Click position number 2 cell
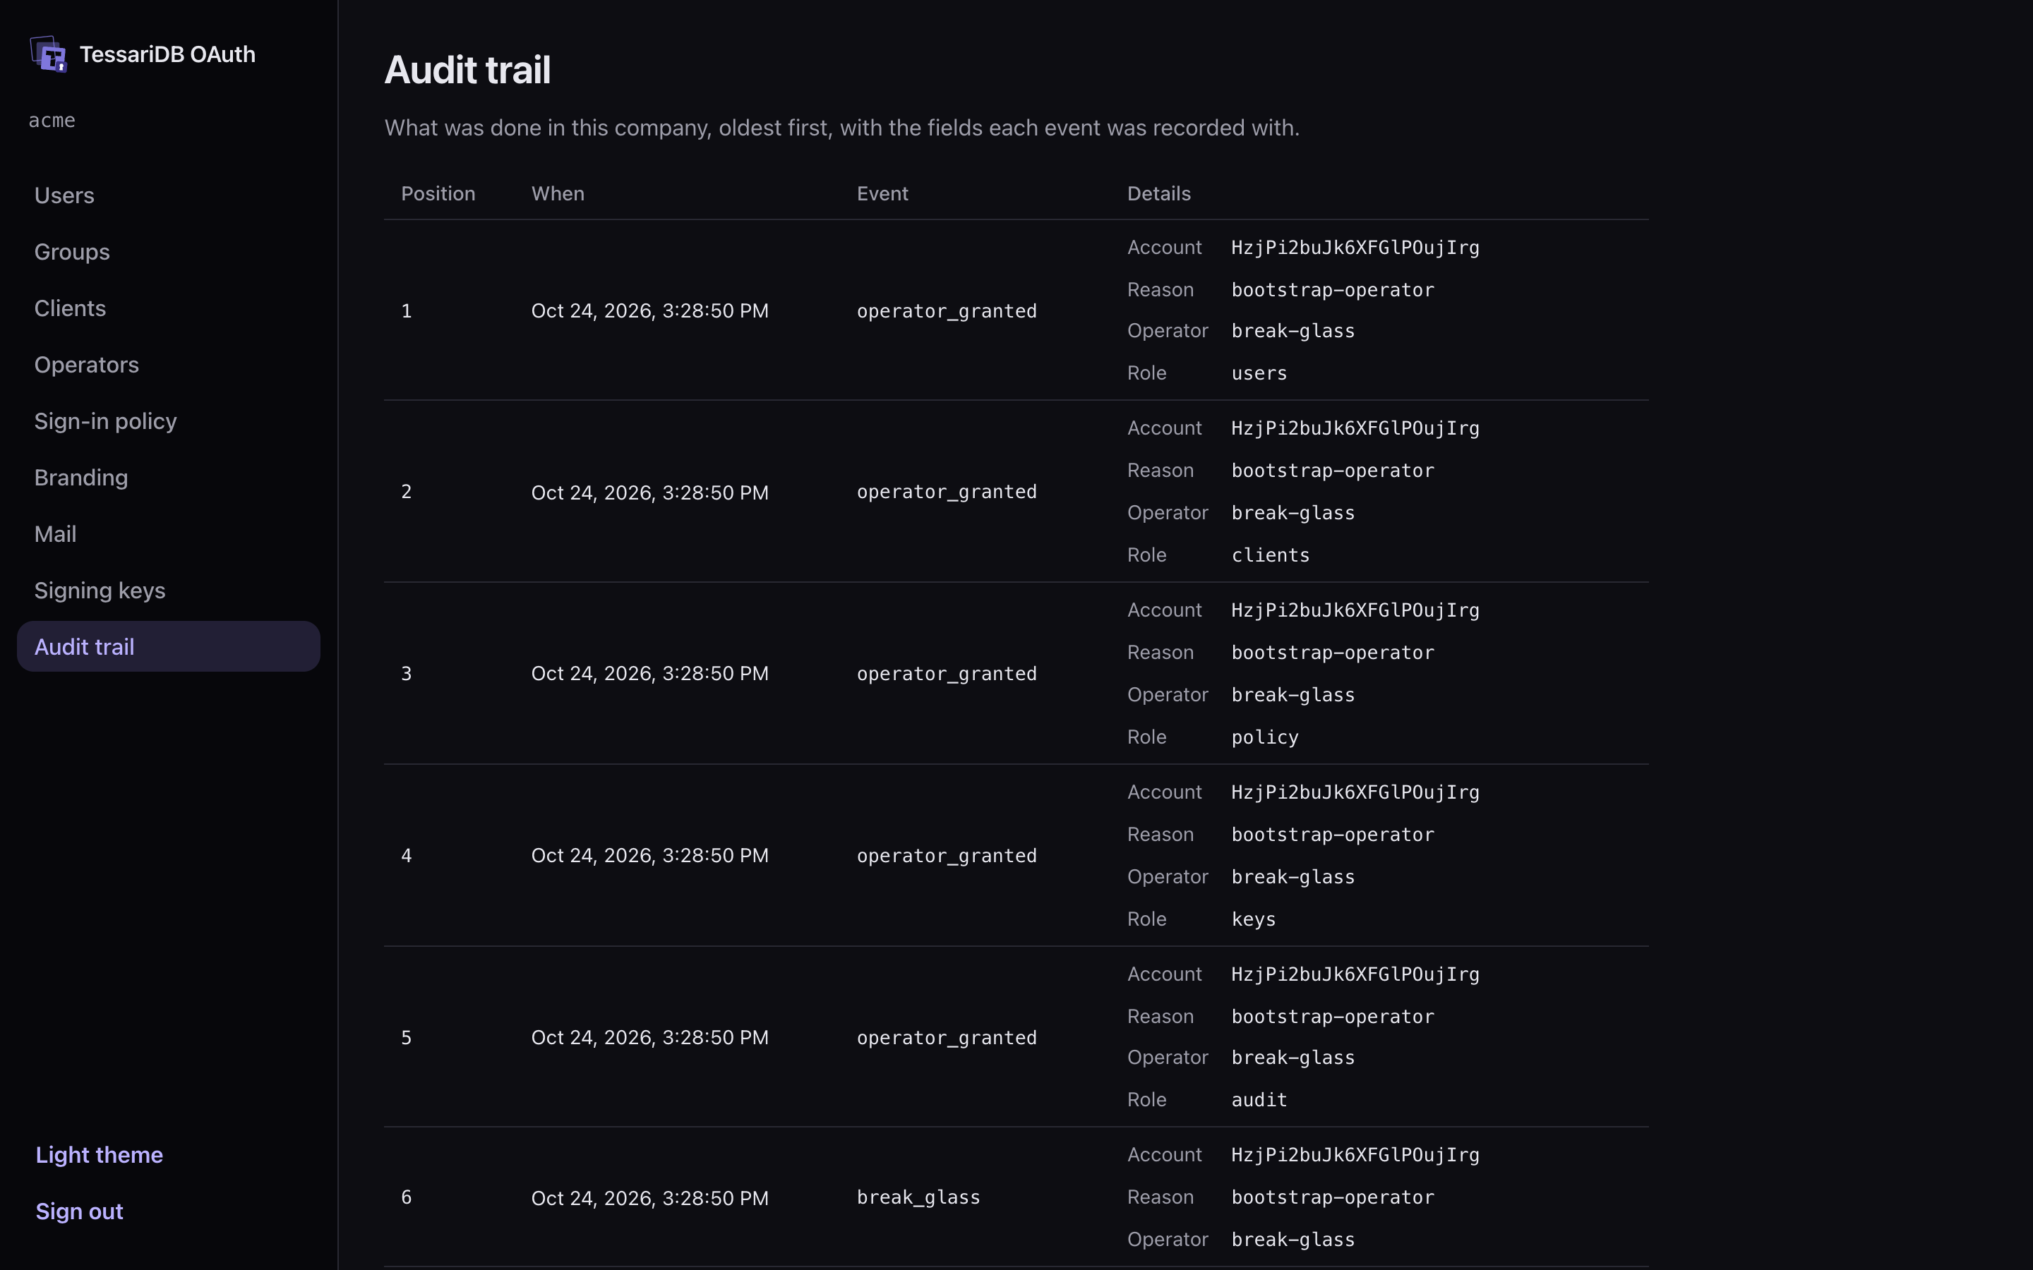 pyautogui.click(x=407, y=491)
